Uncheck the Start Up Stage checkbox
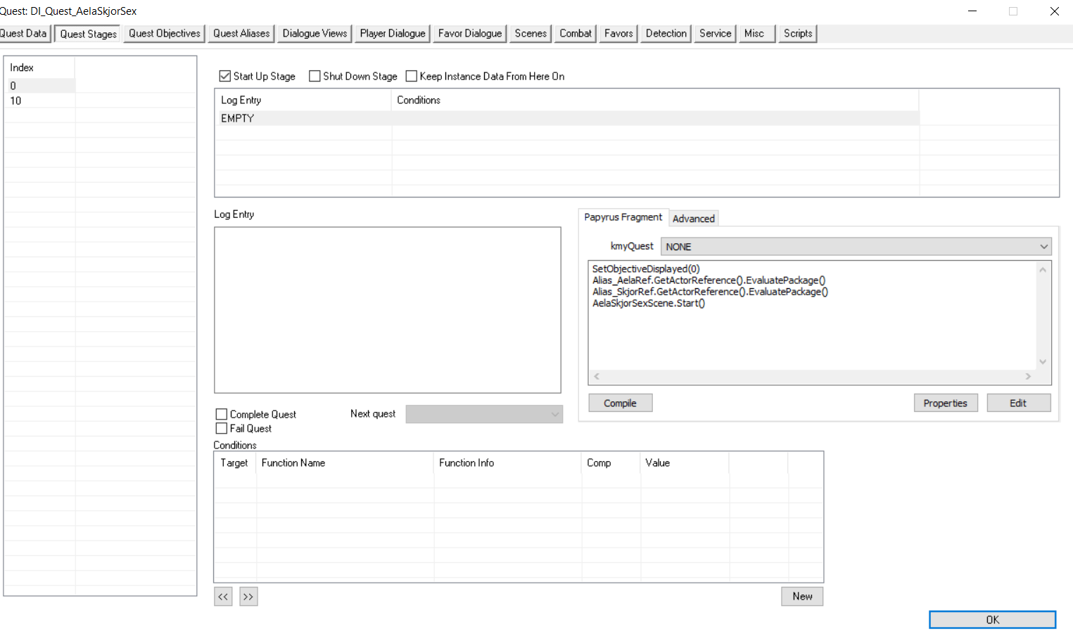Viewport: 1073px width, 634px height. pyautogui.click(x=225, y=76)
